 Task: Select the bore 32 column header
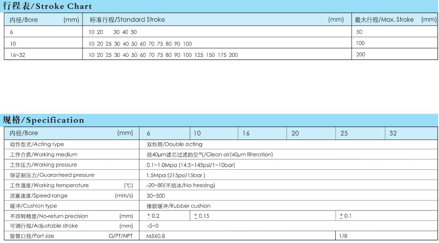[393, 133]
